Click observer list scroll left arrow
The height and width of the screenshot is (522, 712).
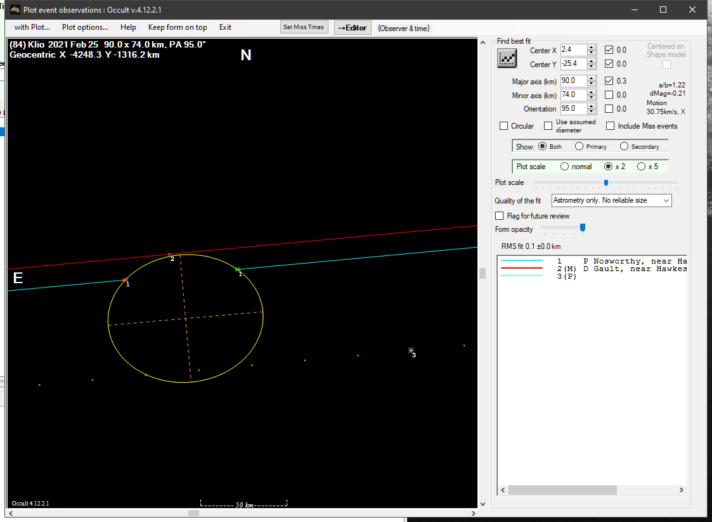pyautogui.click(x=503, y=490)
